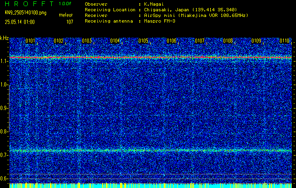Click the 0.8 frequency axis label

(4, 132)
